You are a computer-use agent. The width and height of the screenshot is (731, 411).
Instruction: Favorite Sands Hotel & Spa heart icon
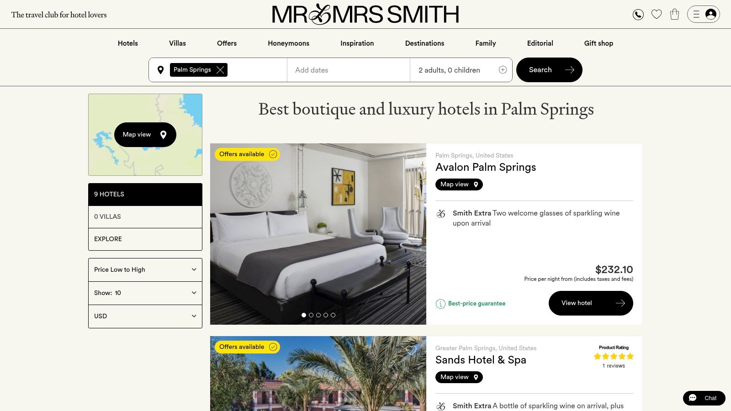411,350
